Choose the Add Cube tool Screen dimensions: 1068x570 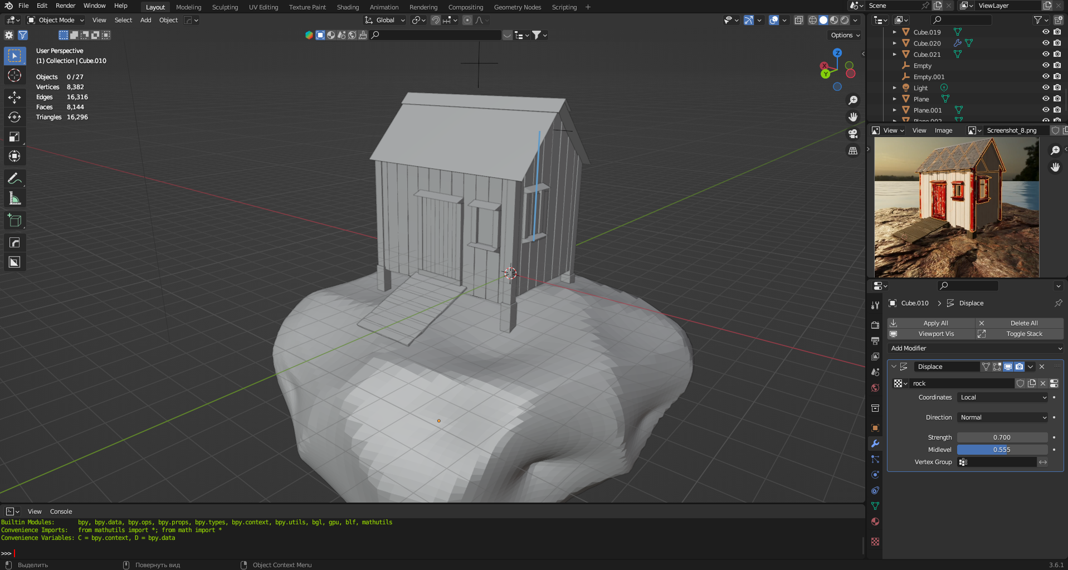[14, 221]
